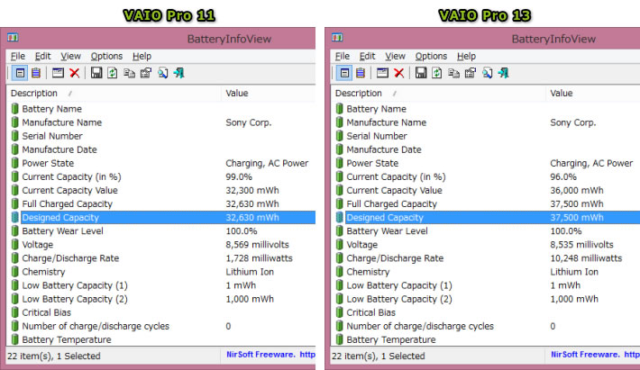Click Exit icon in VAIO Pro 11 toolbar
Image resolution: width=640 pixels, height=370 pixels.
[x=178, y=73]
